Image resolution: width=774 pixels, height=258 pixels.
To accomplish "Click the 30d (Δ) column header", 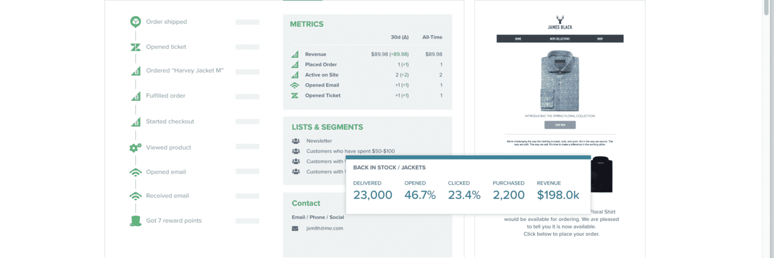I will coord(399,37).
